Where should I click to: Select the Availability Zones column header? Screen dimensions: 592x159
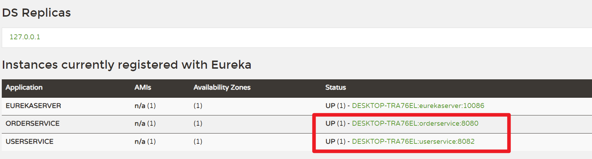coord(222,87)
